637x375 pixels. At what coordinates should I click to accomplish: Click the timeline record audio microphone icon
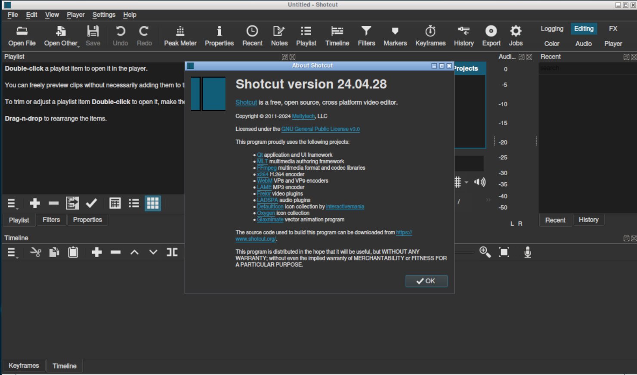click(527, 252)
